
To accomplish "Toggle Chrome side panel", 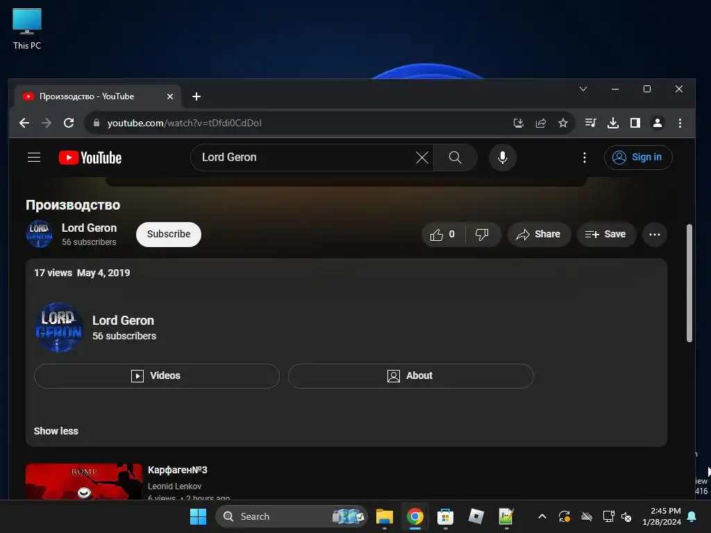I will coord(635,123).
